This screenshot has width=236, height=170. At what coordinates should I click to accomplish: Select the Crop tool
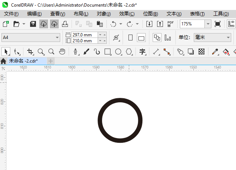[30, 52]
